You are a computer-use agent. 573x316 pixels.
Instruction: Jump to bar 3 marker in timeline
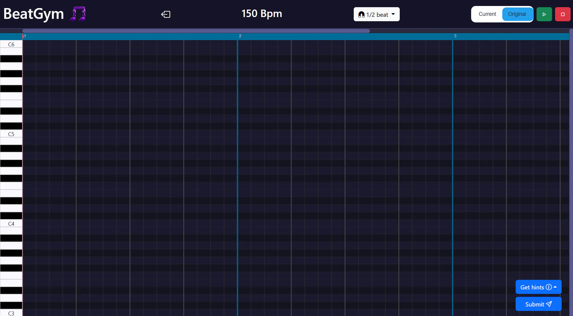click(455, 36)
